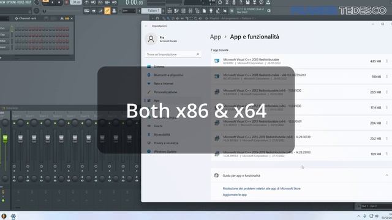Click the highlighted orange multilink controllers icon
Image resolution: width=392 pixels, height=220 pixels.
click(107, 11)
